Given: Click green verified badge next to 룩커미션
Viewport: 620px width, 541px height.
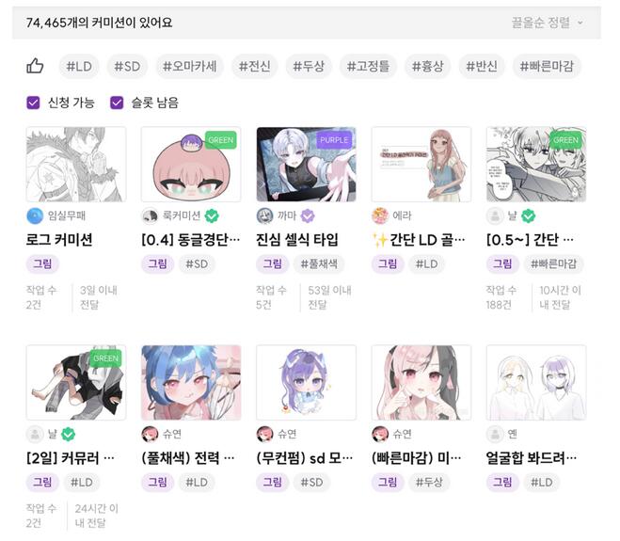Looking at the screenshot, I should coord(212,215).
